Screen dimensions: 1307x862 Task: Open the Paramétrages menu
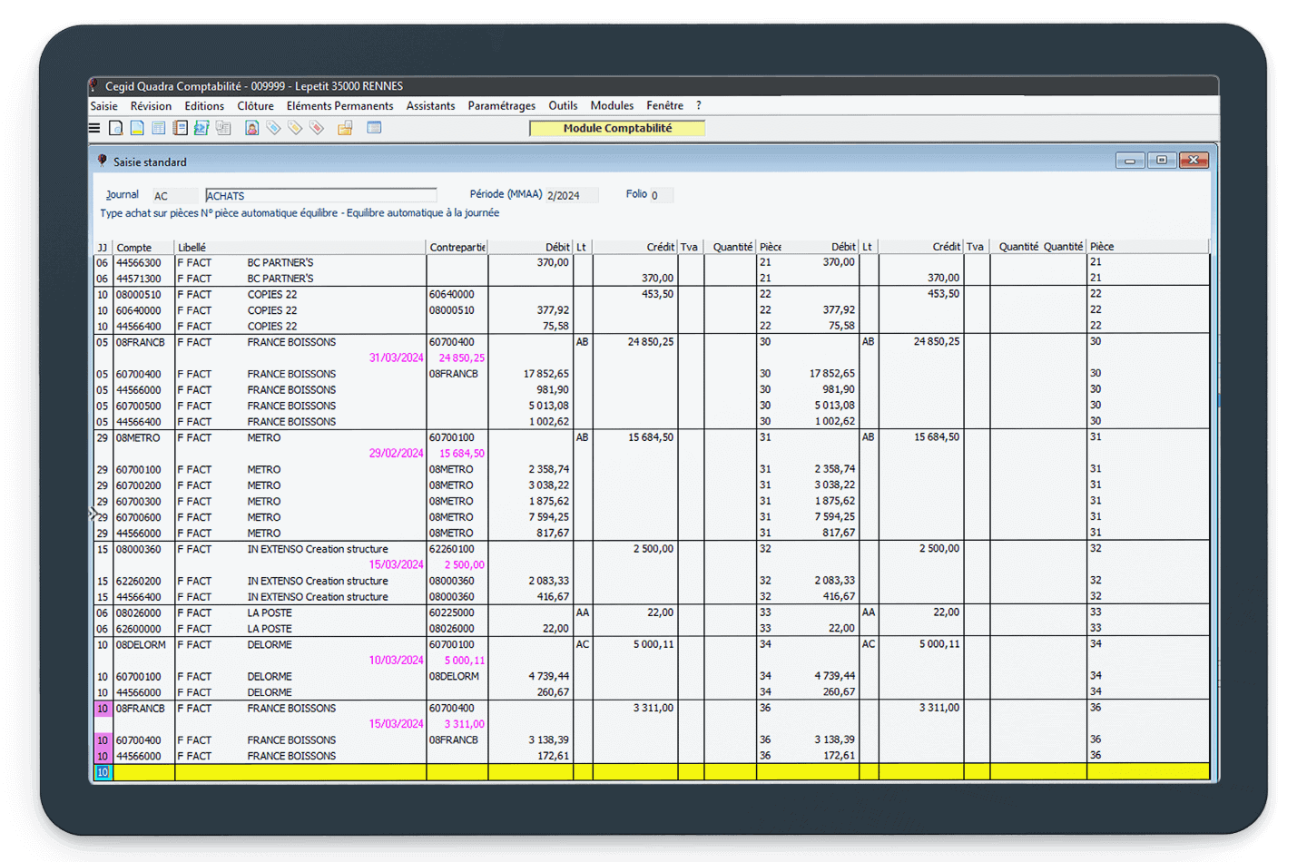tap(501, 106)
